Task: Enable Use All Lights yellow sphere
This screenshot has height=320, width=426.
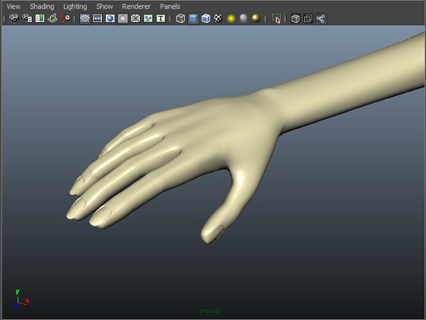Action: tap(231, 18)
